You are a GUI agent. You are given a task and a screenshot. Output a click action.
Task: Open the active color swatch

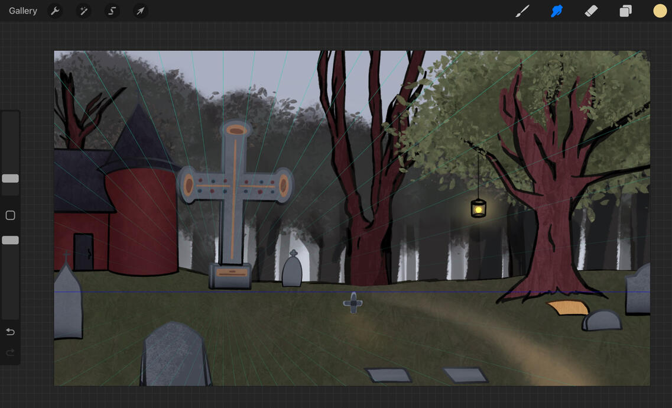[660, 11]
